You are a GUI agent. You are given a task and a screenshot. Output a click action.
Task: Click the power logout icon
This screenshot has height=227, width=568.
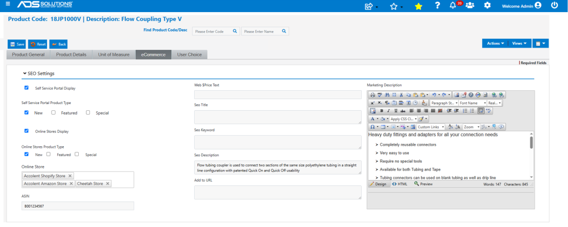(554, 6)
